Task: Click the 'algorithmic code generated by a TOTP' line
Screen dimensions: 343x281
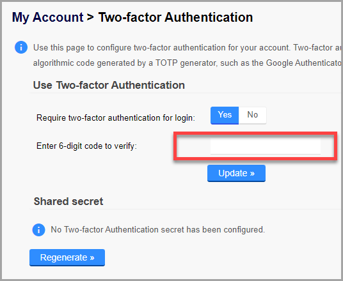Action: (x=188, y=63)
